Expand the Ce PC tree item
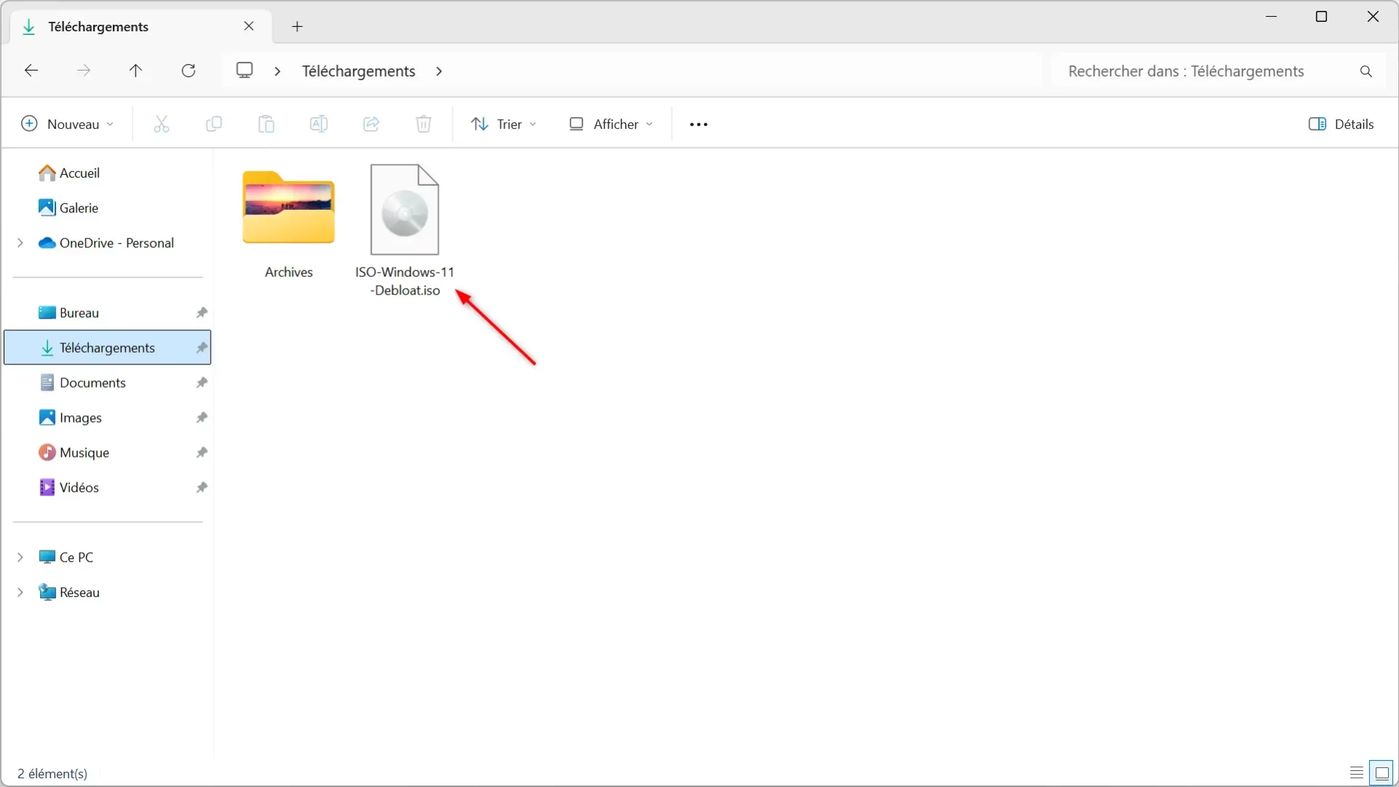This screenshot has width=1399, height=787. coord(19,557)
